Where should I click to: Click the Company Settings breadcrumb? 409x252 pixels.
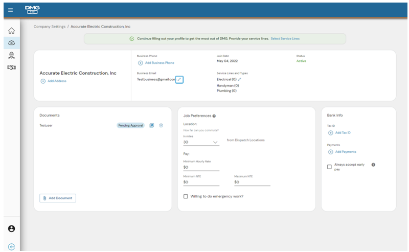pos(50,27)
